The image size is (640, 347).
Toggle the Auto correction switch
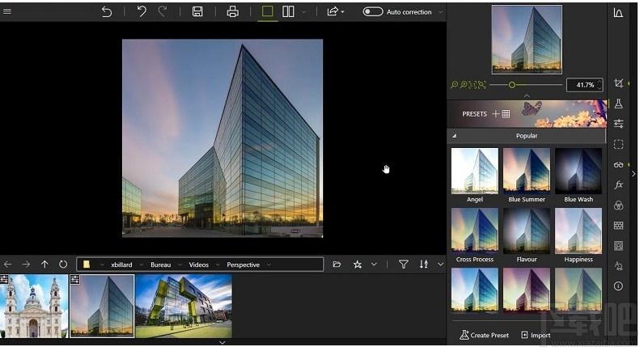[372, 12]
